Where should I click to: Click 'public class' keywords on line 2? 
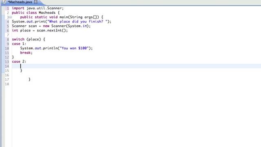click(24, 13)
